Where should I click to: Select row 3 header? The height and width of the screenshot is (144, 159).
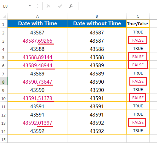[x=3, y=40]
